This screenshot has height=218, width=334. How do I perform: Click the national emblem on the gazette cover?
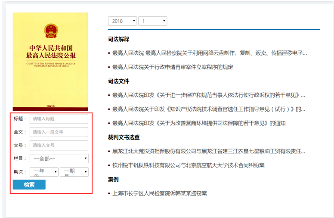(x=50, y=31)
